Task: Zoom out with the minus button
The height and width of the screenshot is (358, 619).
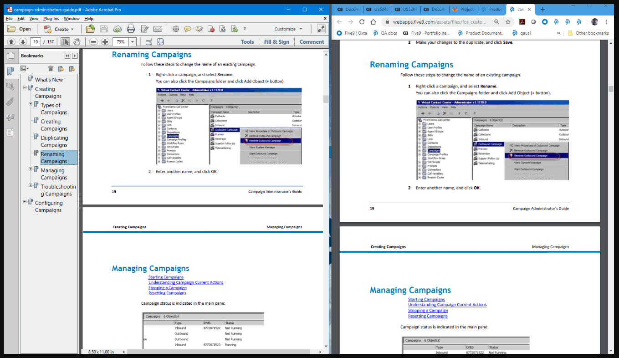Action: point(93,42)
